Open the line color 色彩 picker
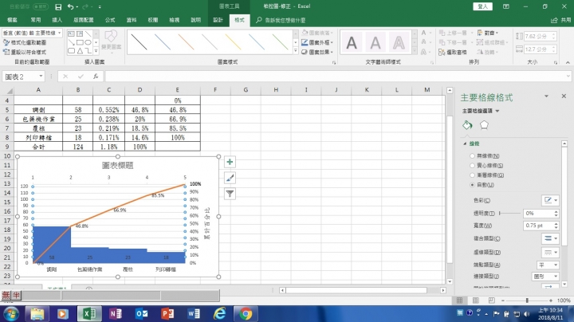574x322 pixels. [x=550, y=200]
